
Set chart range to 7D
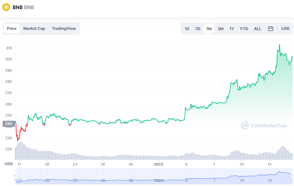198,29
